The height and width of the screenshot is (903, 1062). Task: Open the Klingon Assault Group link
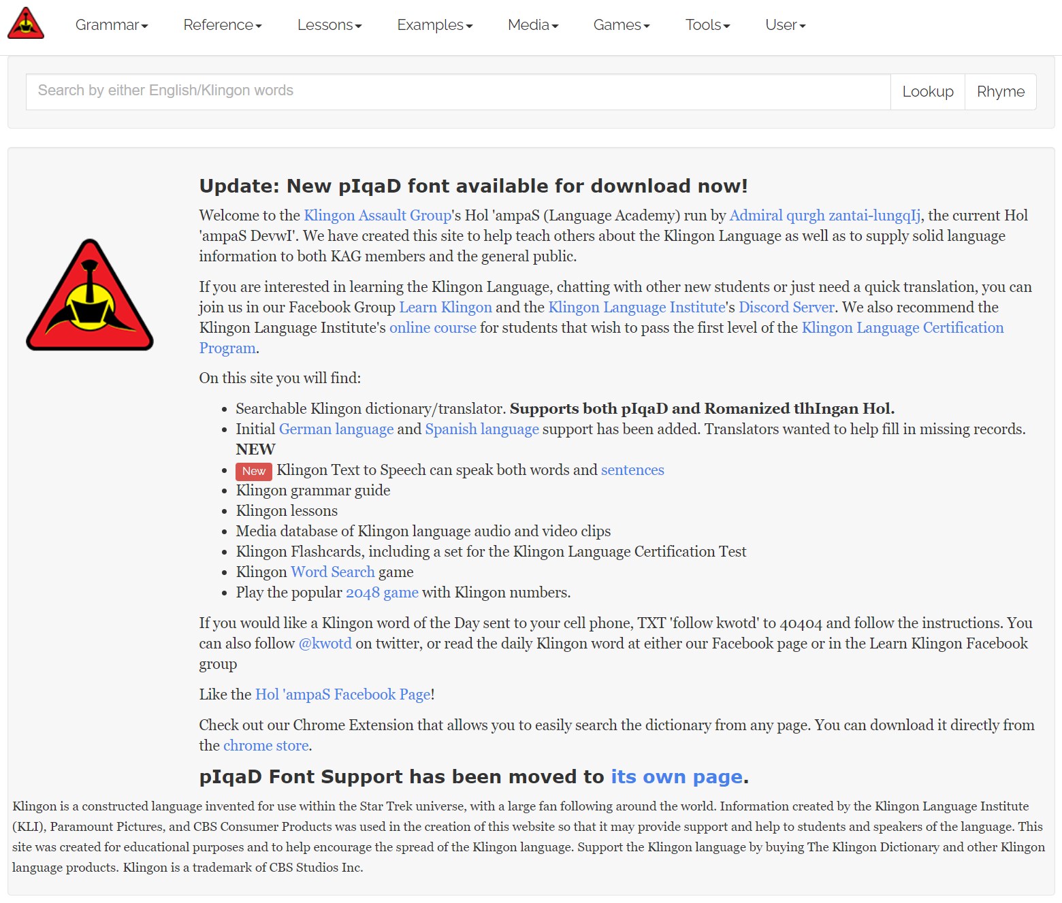378,216
